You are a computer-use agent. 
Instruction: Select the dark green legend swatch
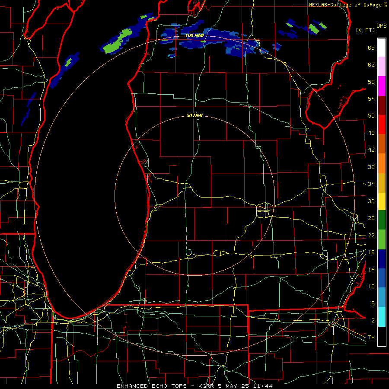(382, 220)
